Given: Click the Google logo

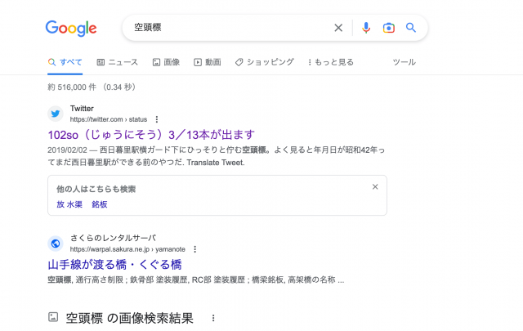Looking at the screenshot, I should [71, 29].
